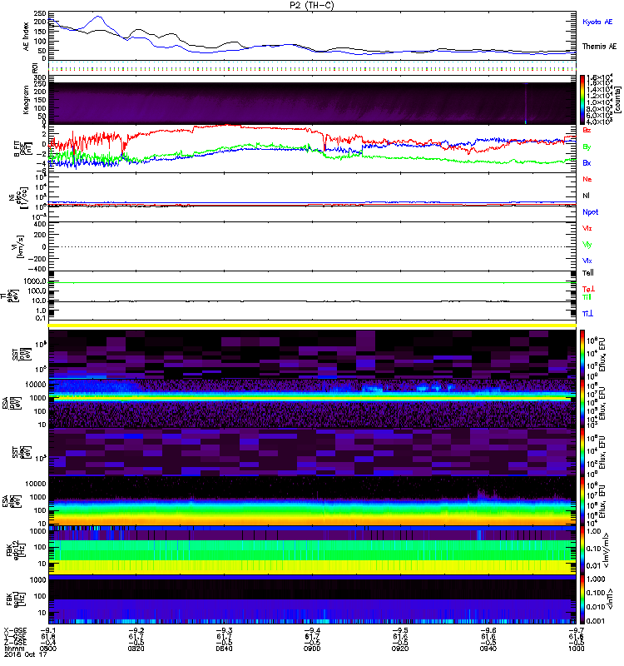624x666 pixels.
Task: Select the green "Viy" velocity legend label
Action: (x=587, y=245)
